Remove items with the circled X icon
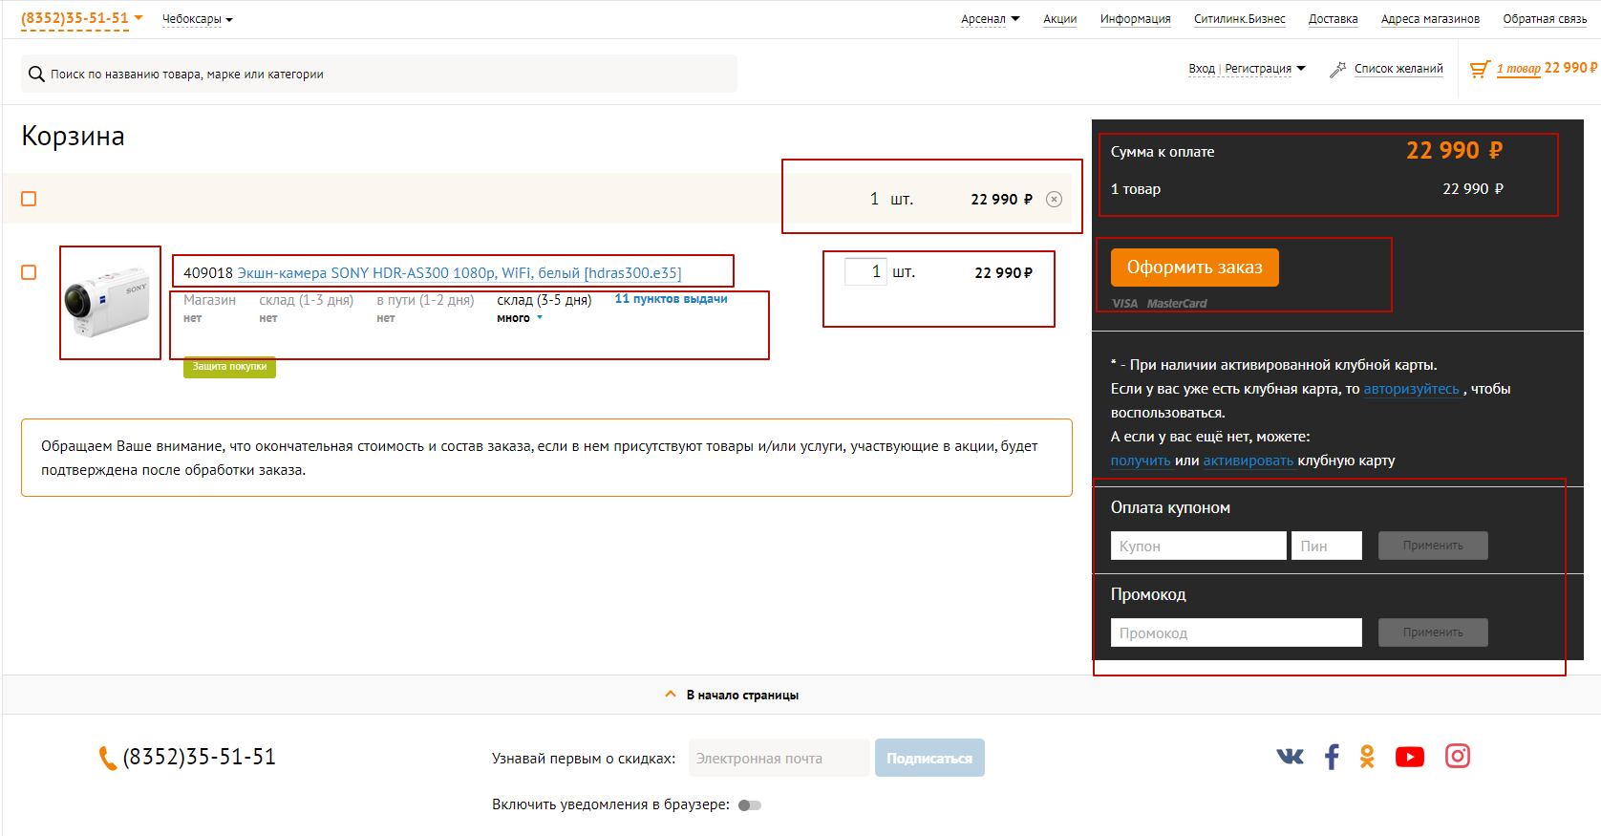Viewport: 1601px width, 836px height. pyautogui.click(x=1054, y=199)
